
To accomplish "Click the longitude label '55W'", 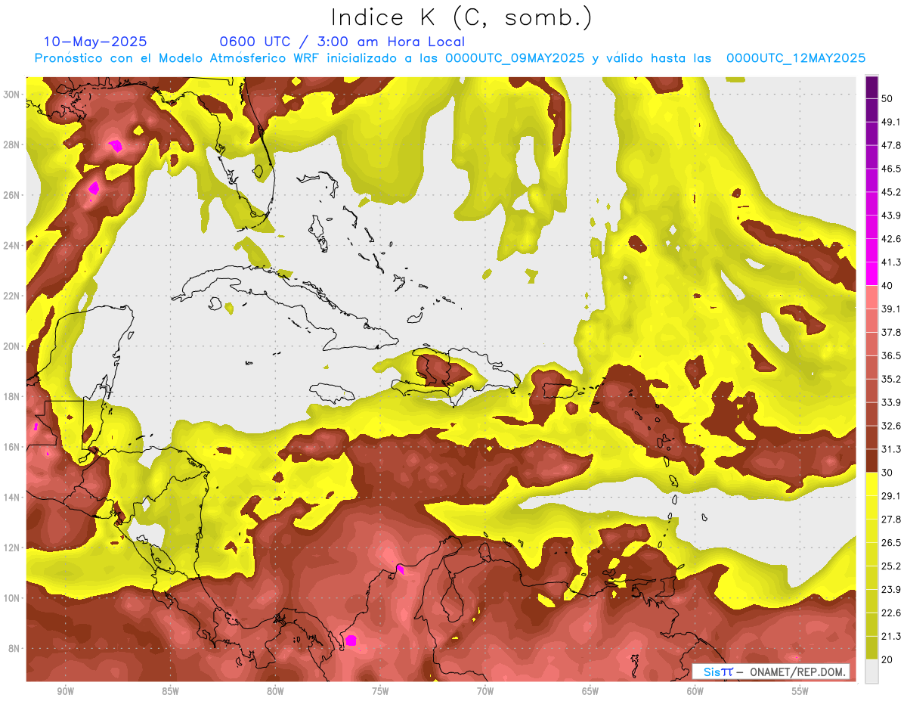I will (800, 691).
